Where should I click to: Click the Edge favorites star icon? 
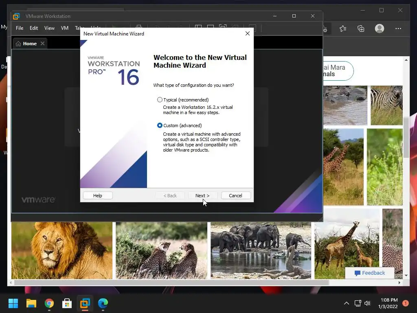(x=343, y=29)
